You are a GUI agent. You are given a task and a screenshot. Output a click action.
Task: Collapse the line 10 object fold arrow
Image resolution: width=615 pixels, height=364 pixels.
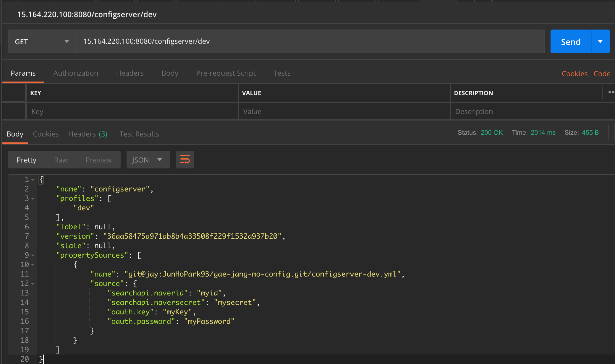click(33, 265)
